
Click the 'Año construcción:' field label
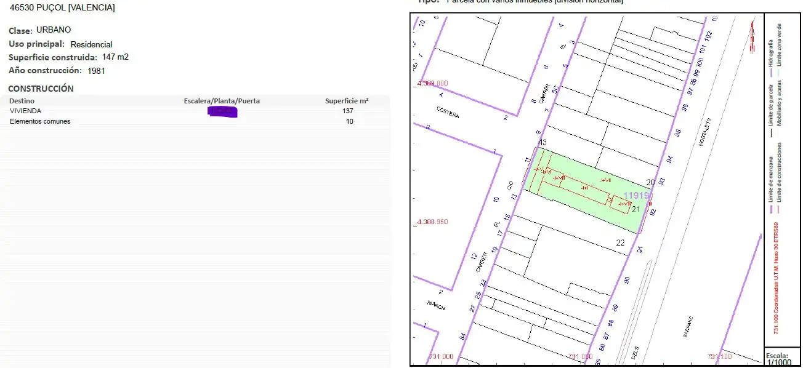point(46,71)
